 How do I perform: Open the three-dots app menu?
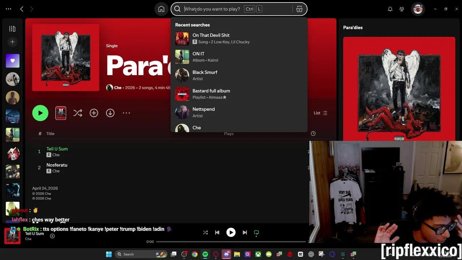point(9,9)
